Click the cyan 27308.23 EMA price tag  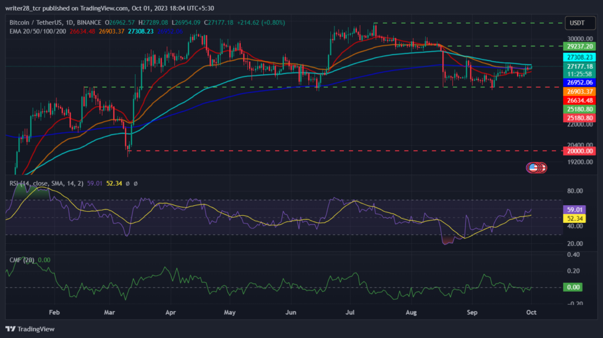coord(579,57)
